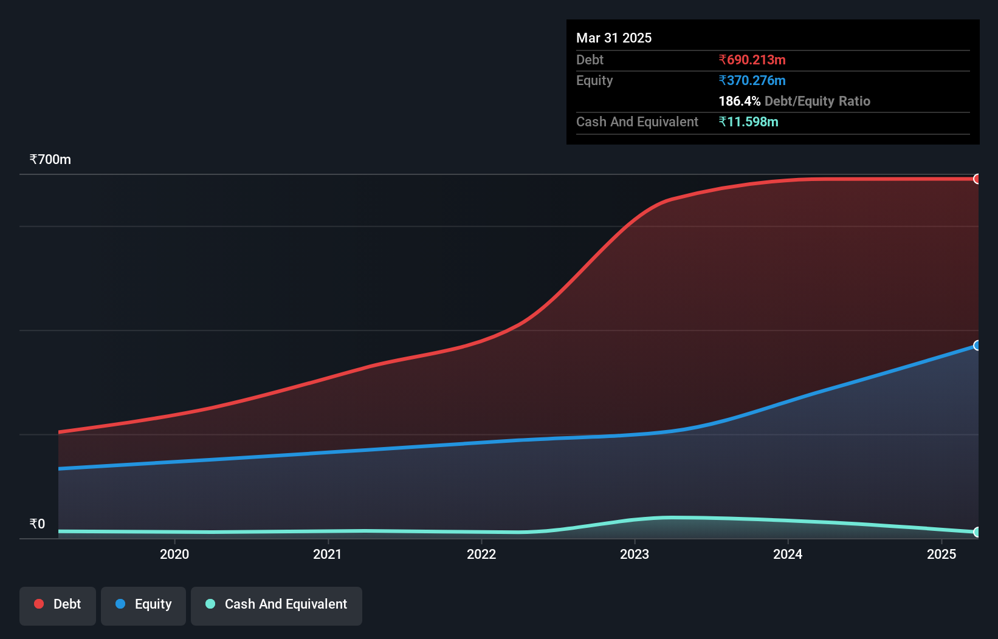Open the Mar 31 2025 tooltip header

click(x=614, y=38)
